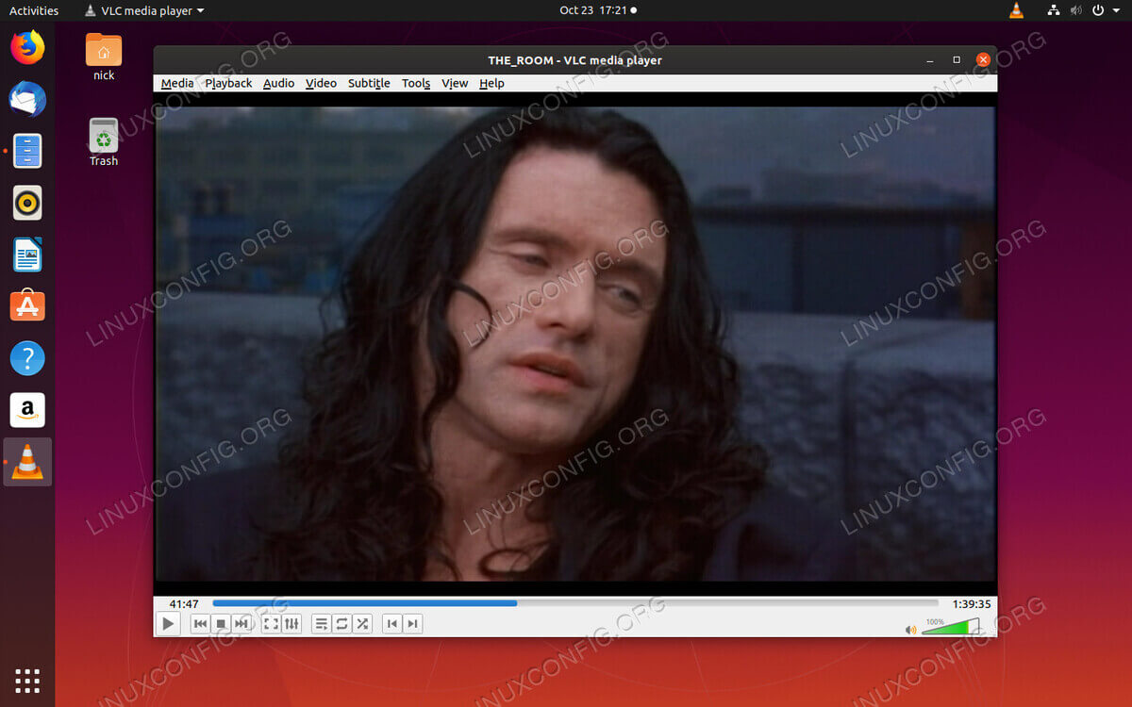Adjust the volume slider to maximum
1132x707 pixels.
coord(978,624)
